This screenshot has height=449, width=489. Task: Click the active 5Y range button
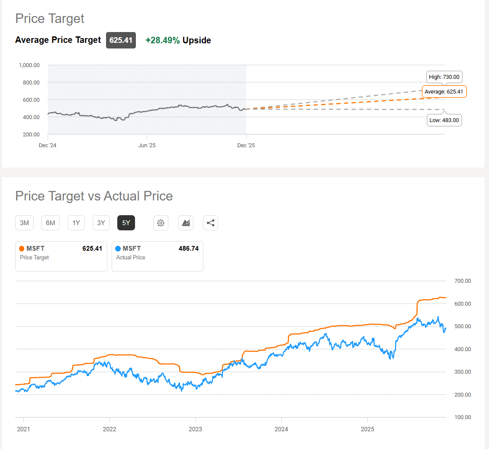tap(126, 223)
